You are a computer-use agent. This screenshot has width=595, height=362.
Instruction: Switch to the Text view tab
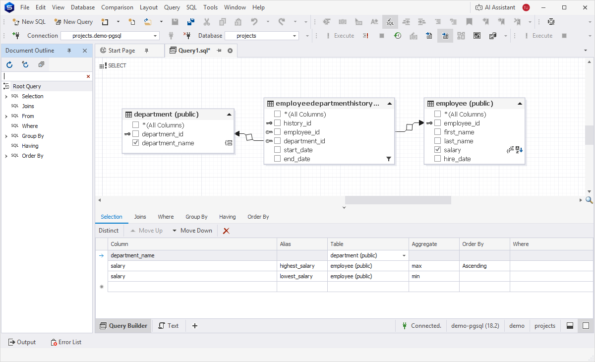tap(169, 326)
